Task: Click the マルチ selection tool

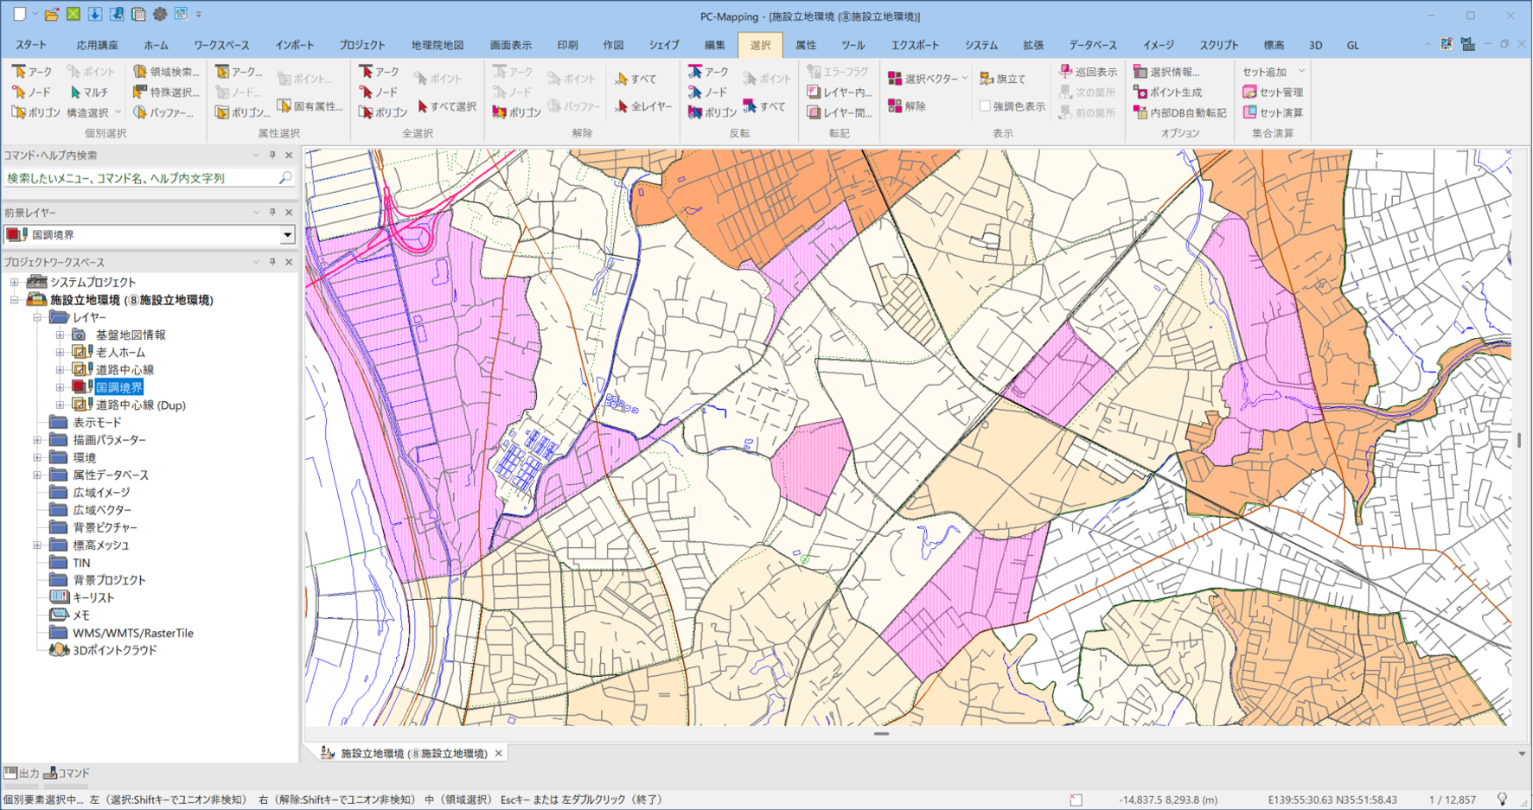Action: [76, 92]
